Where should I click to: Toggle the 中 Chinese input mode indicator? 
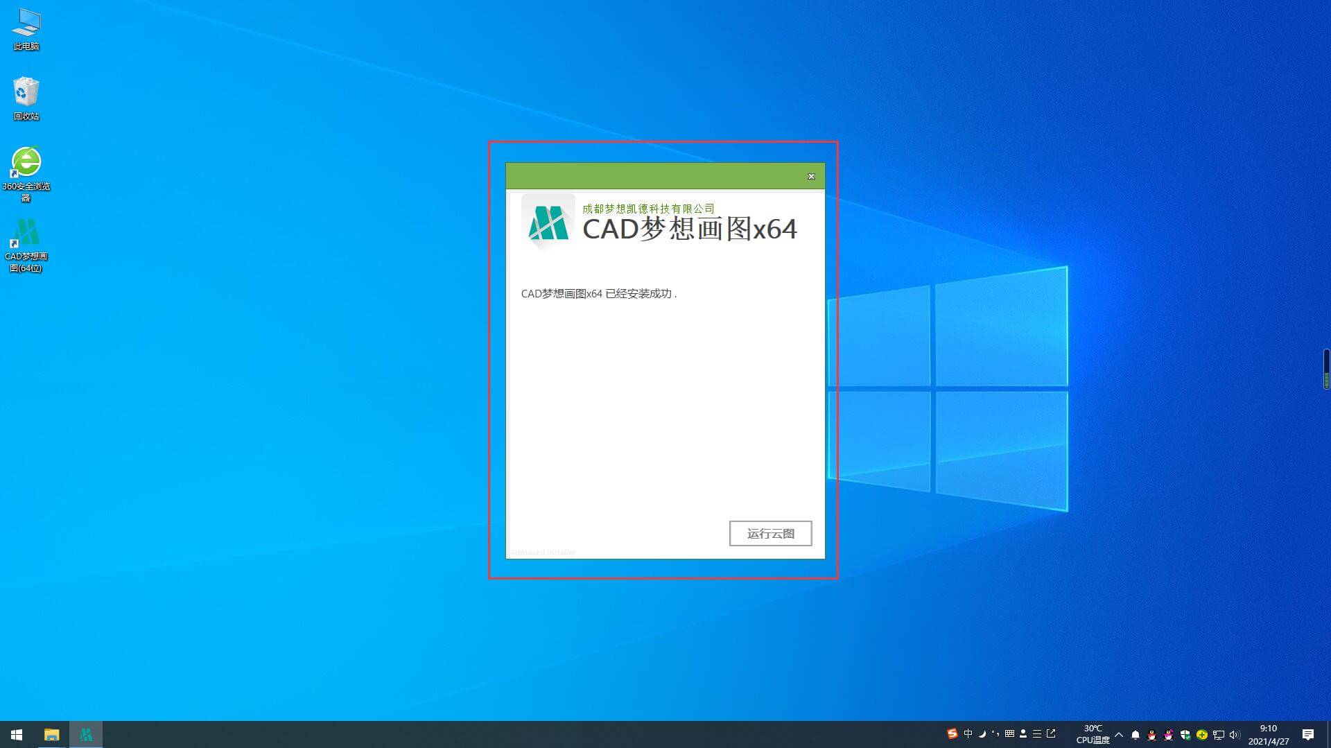coord(968,733)
